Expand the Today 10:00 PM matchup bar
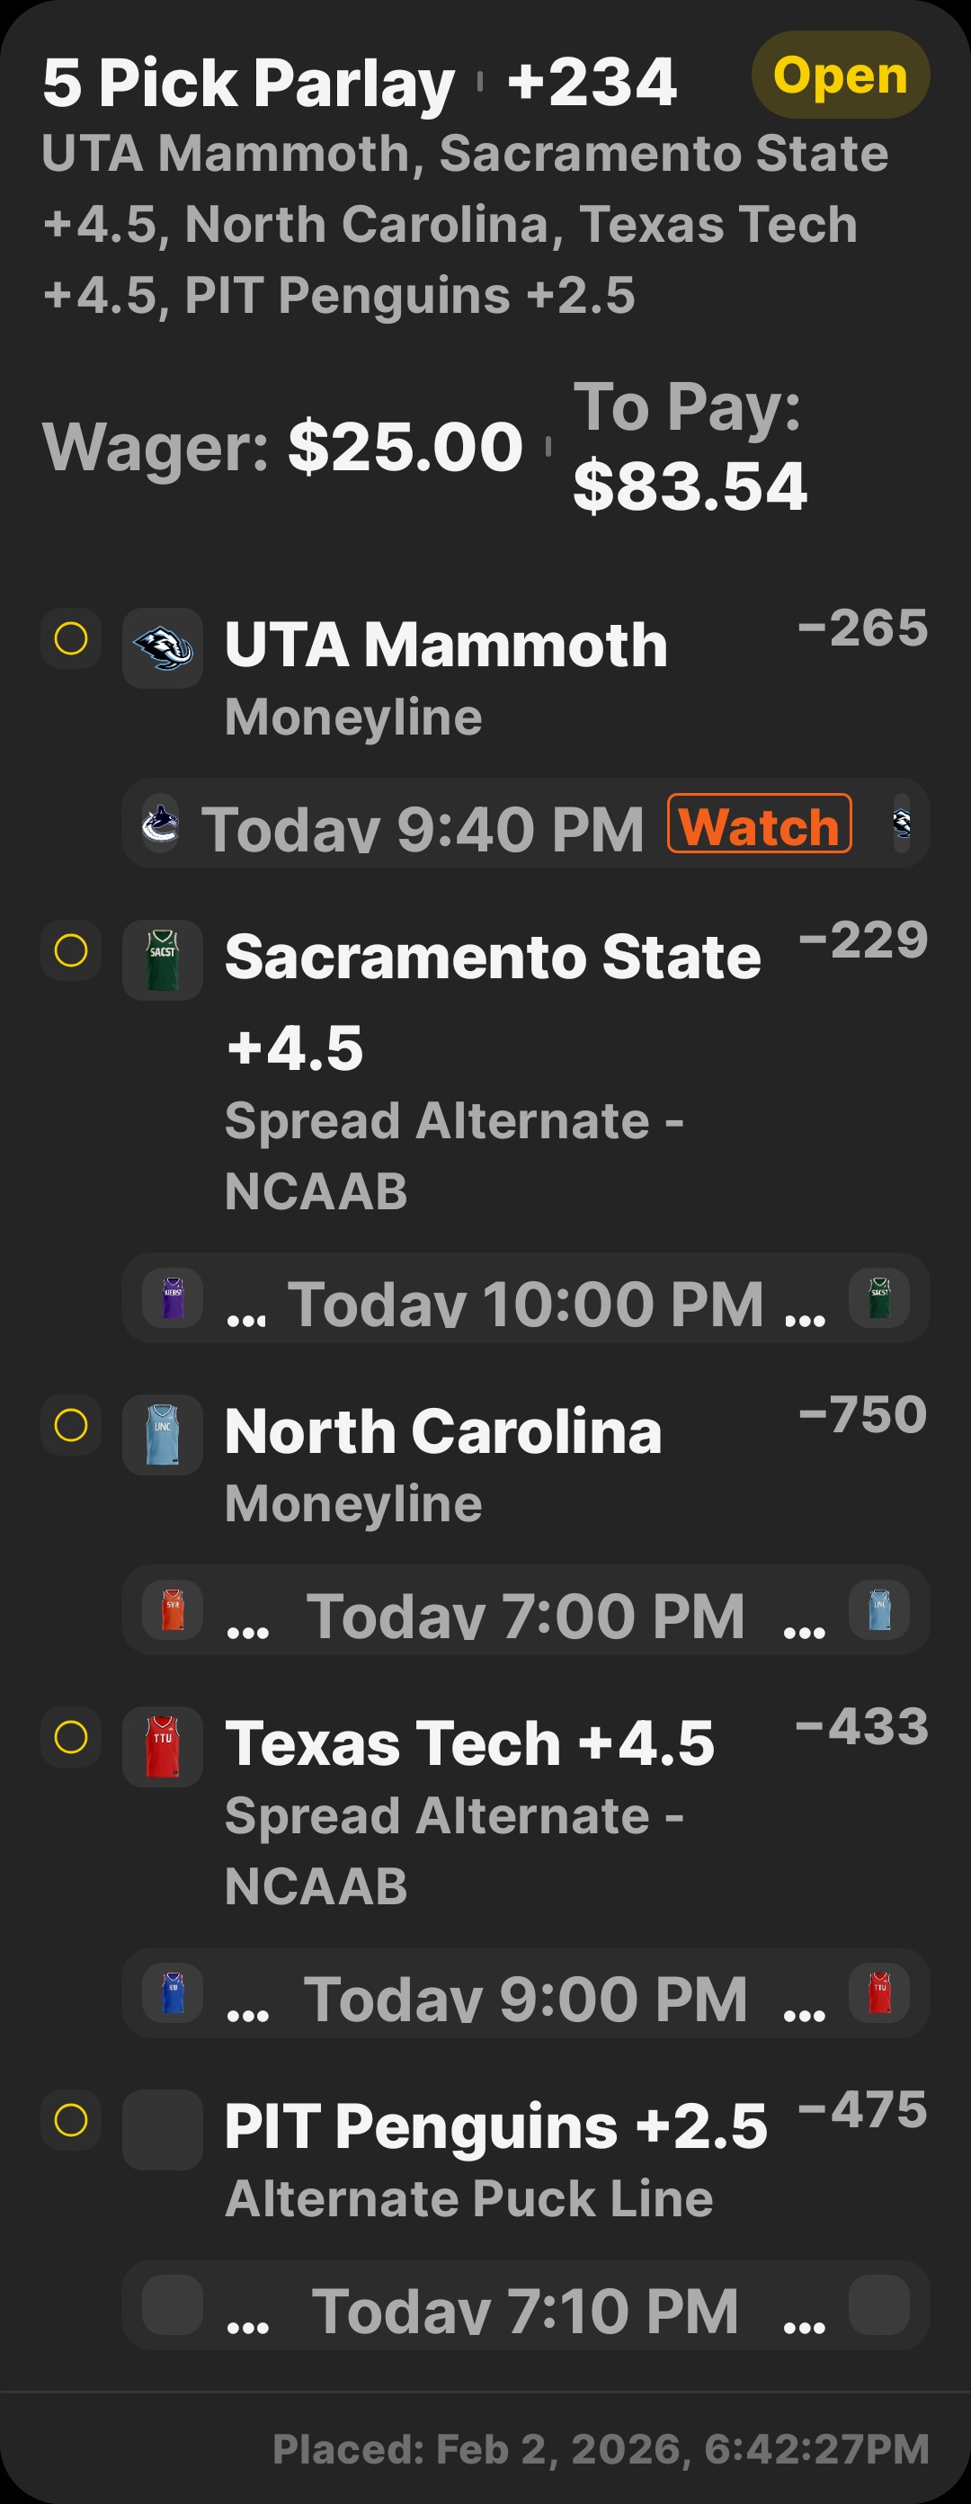The image size is (971, 2504). click(525, 1298)
